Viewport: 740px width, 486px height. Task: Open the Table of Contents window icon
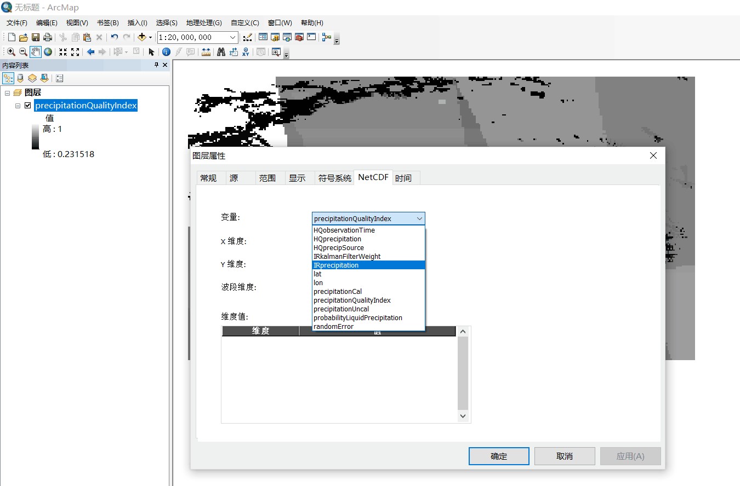click(263, 37)
